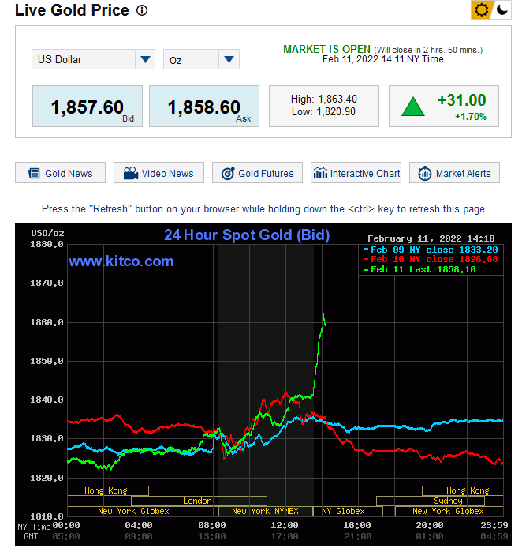Click the green up triangle price indicator
The image size is (522, 548).
[x=413, y=107]
